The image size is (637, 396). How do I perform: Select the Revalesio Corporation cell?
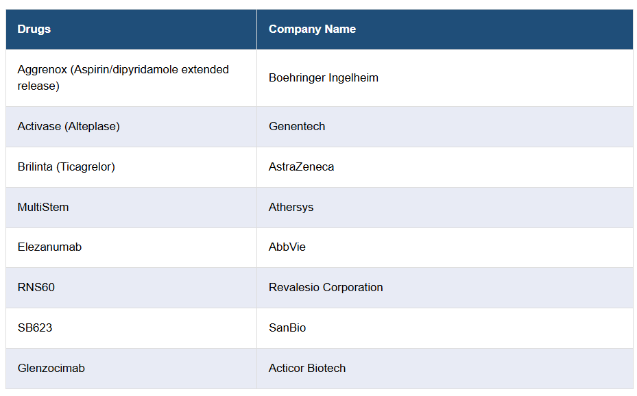pyautogui.click(x=326, y=287)
